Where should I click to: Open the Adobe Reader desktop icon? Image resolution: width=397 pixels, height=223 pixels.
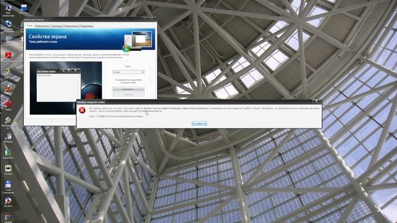coord(8,58)
